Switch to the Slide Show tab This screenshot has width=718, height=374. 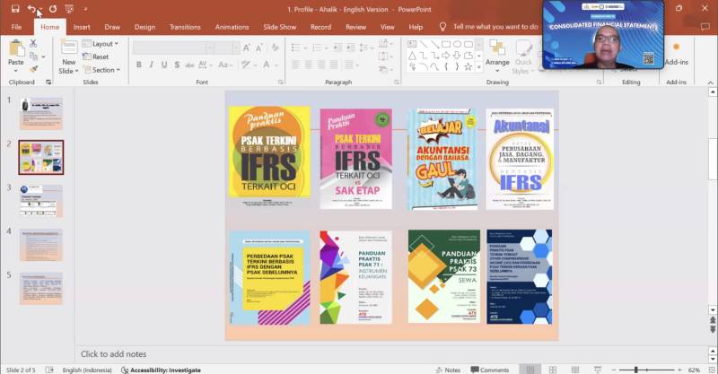[280, 27]
